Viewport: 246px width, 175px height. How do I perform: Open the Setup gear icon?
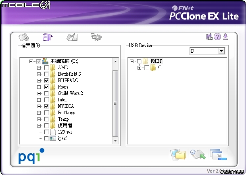point(96,37)
